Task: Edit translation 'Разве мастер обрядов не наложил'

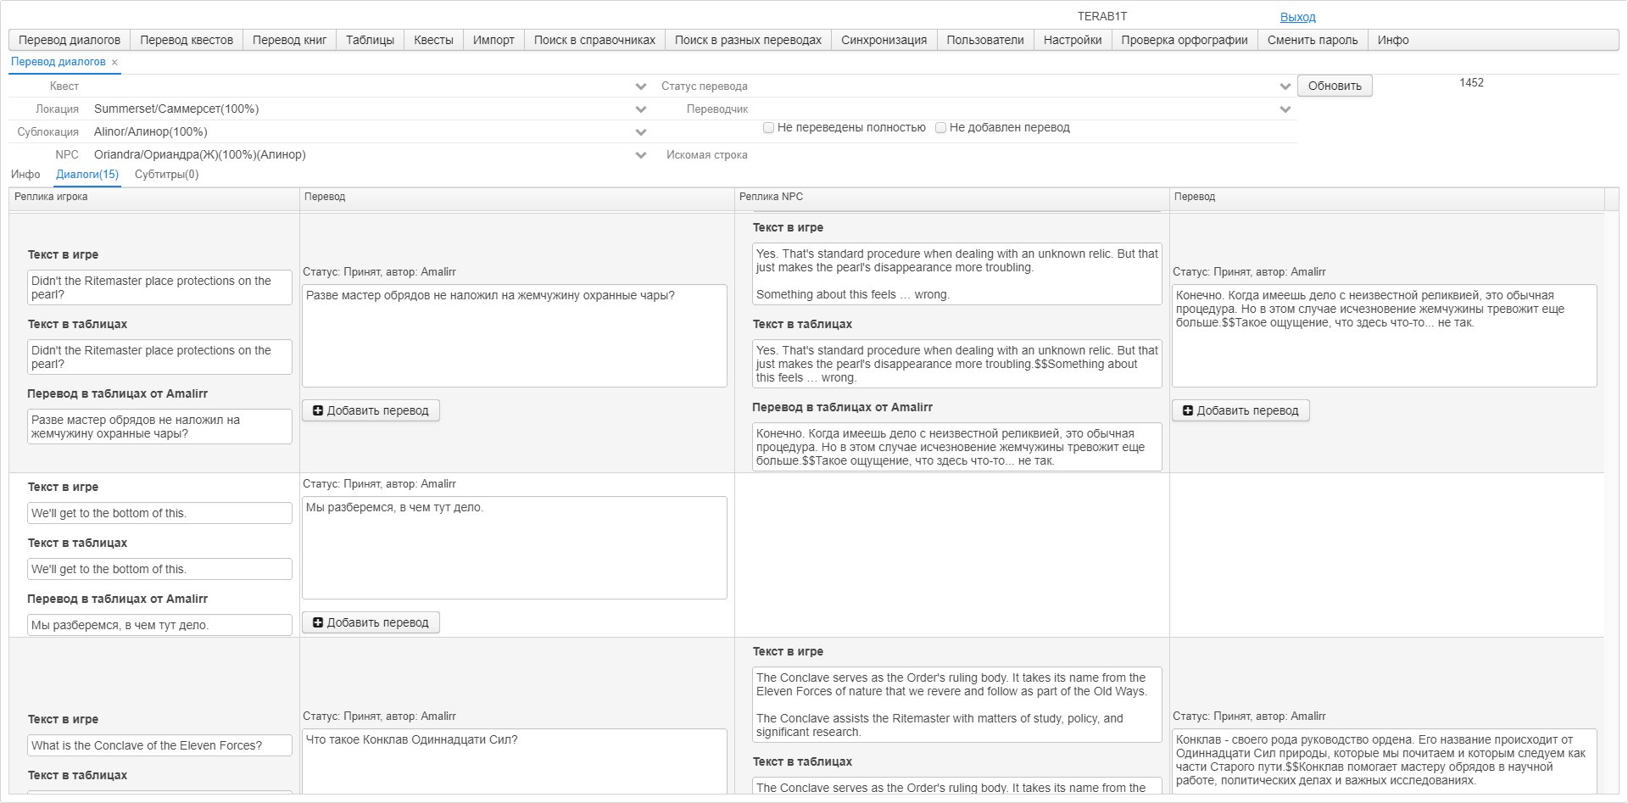Action: pos(515,336)
